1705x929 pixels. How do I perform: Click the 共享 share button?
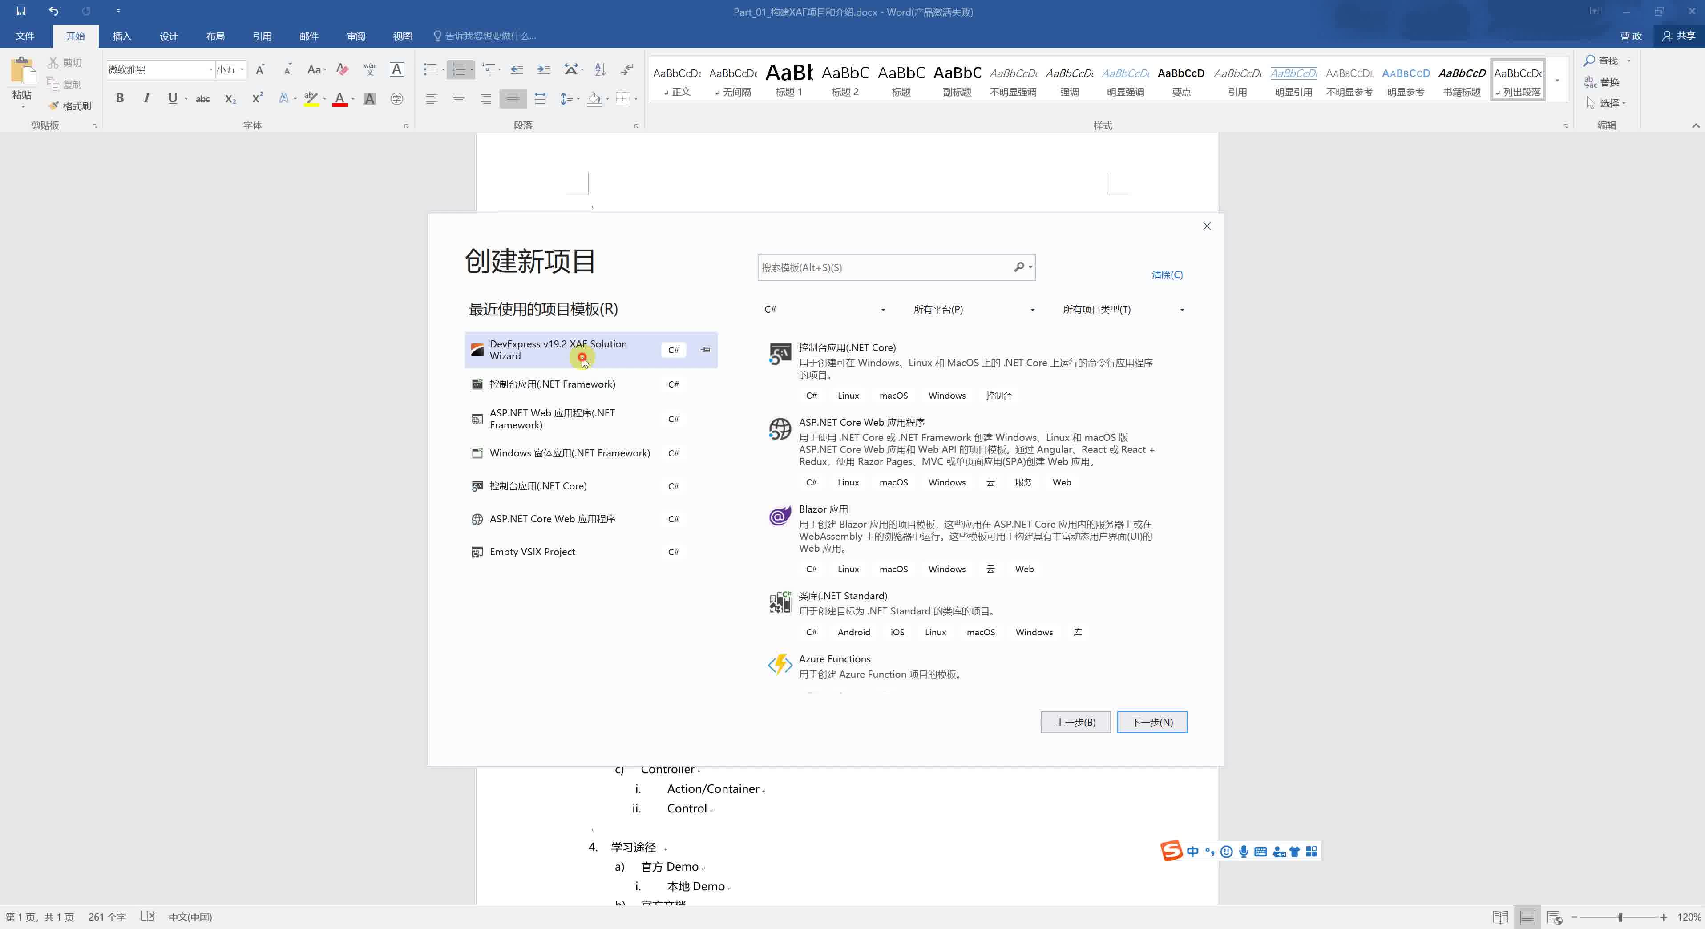(1679, 36)
